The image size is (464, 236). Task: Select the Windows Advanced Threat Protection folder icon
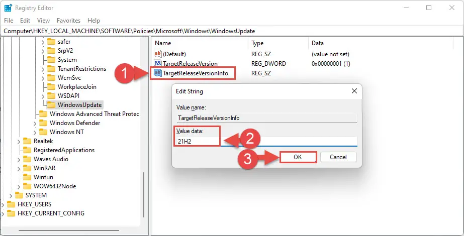pyautogui.click(x=43, y=113)
